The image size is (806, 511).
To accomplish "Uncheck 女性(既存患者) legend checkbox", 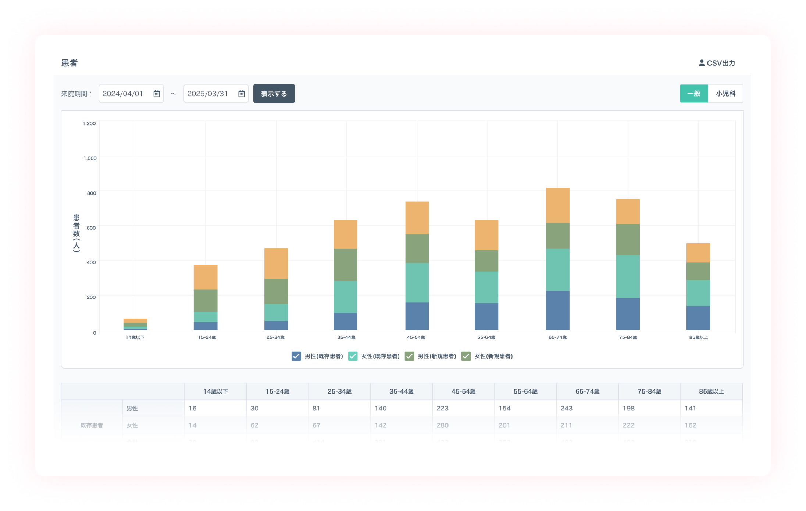I will [x=353, y=356].
